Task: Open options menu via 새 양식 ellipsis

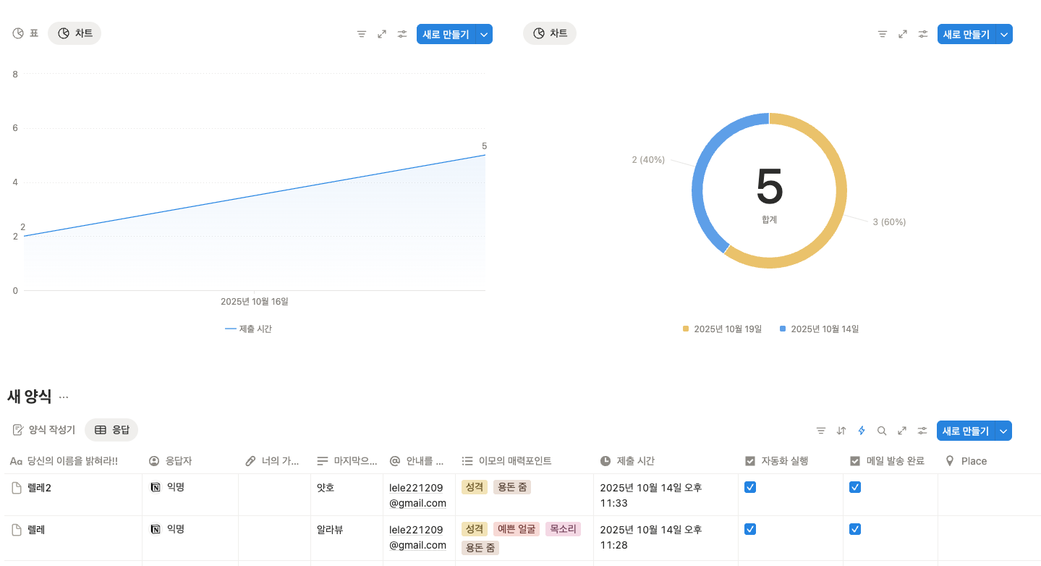Action: click(63, 397)
